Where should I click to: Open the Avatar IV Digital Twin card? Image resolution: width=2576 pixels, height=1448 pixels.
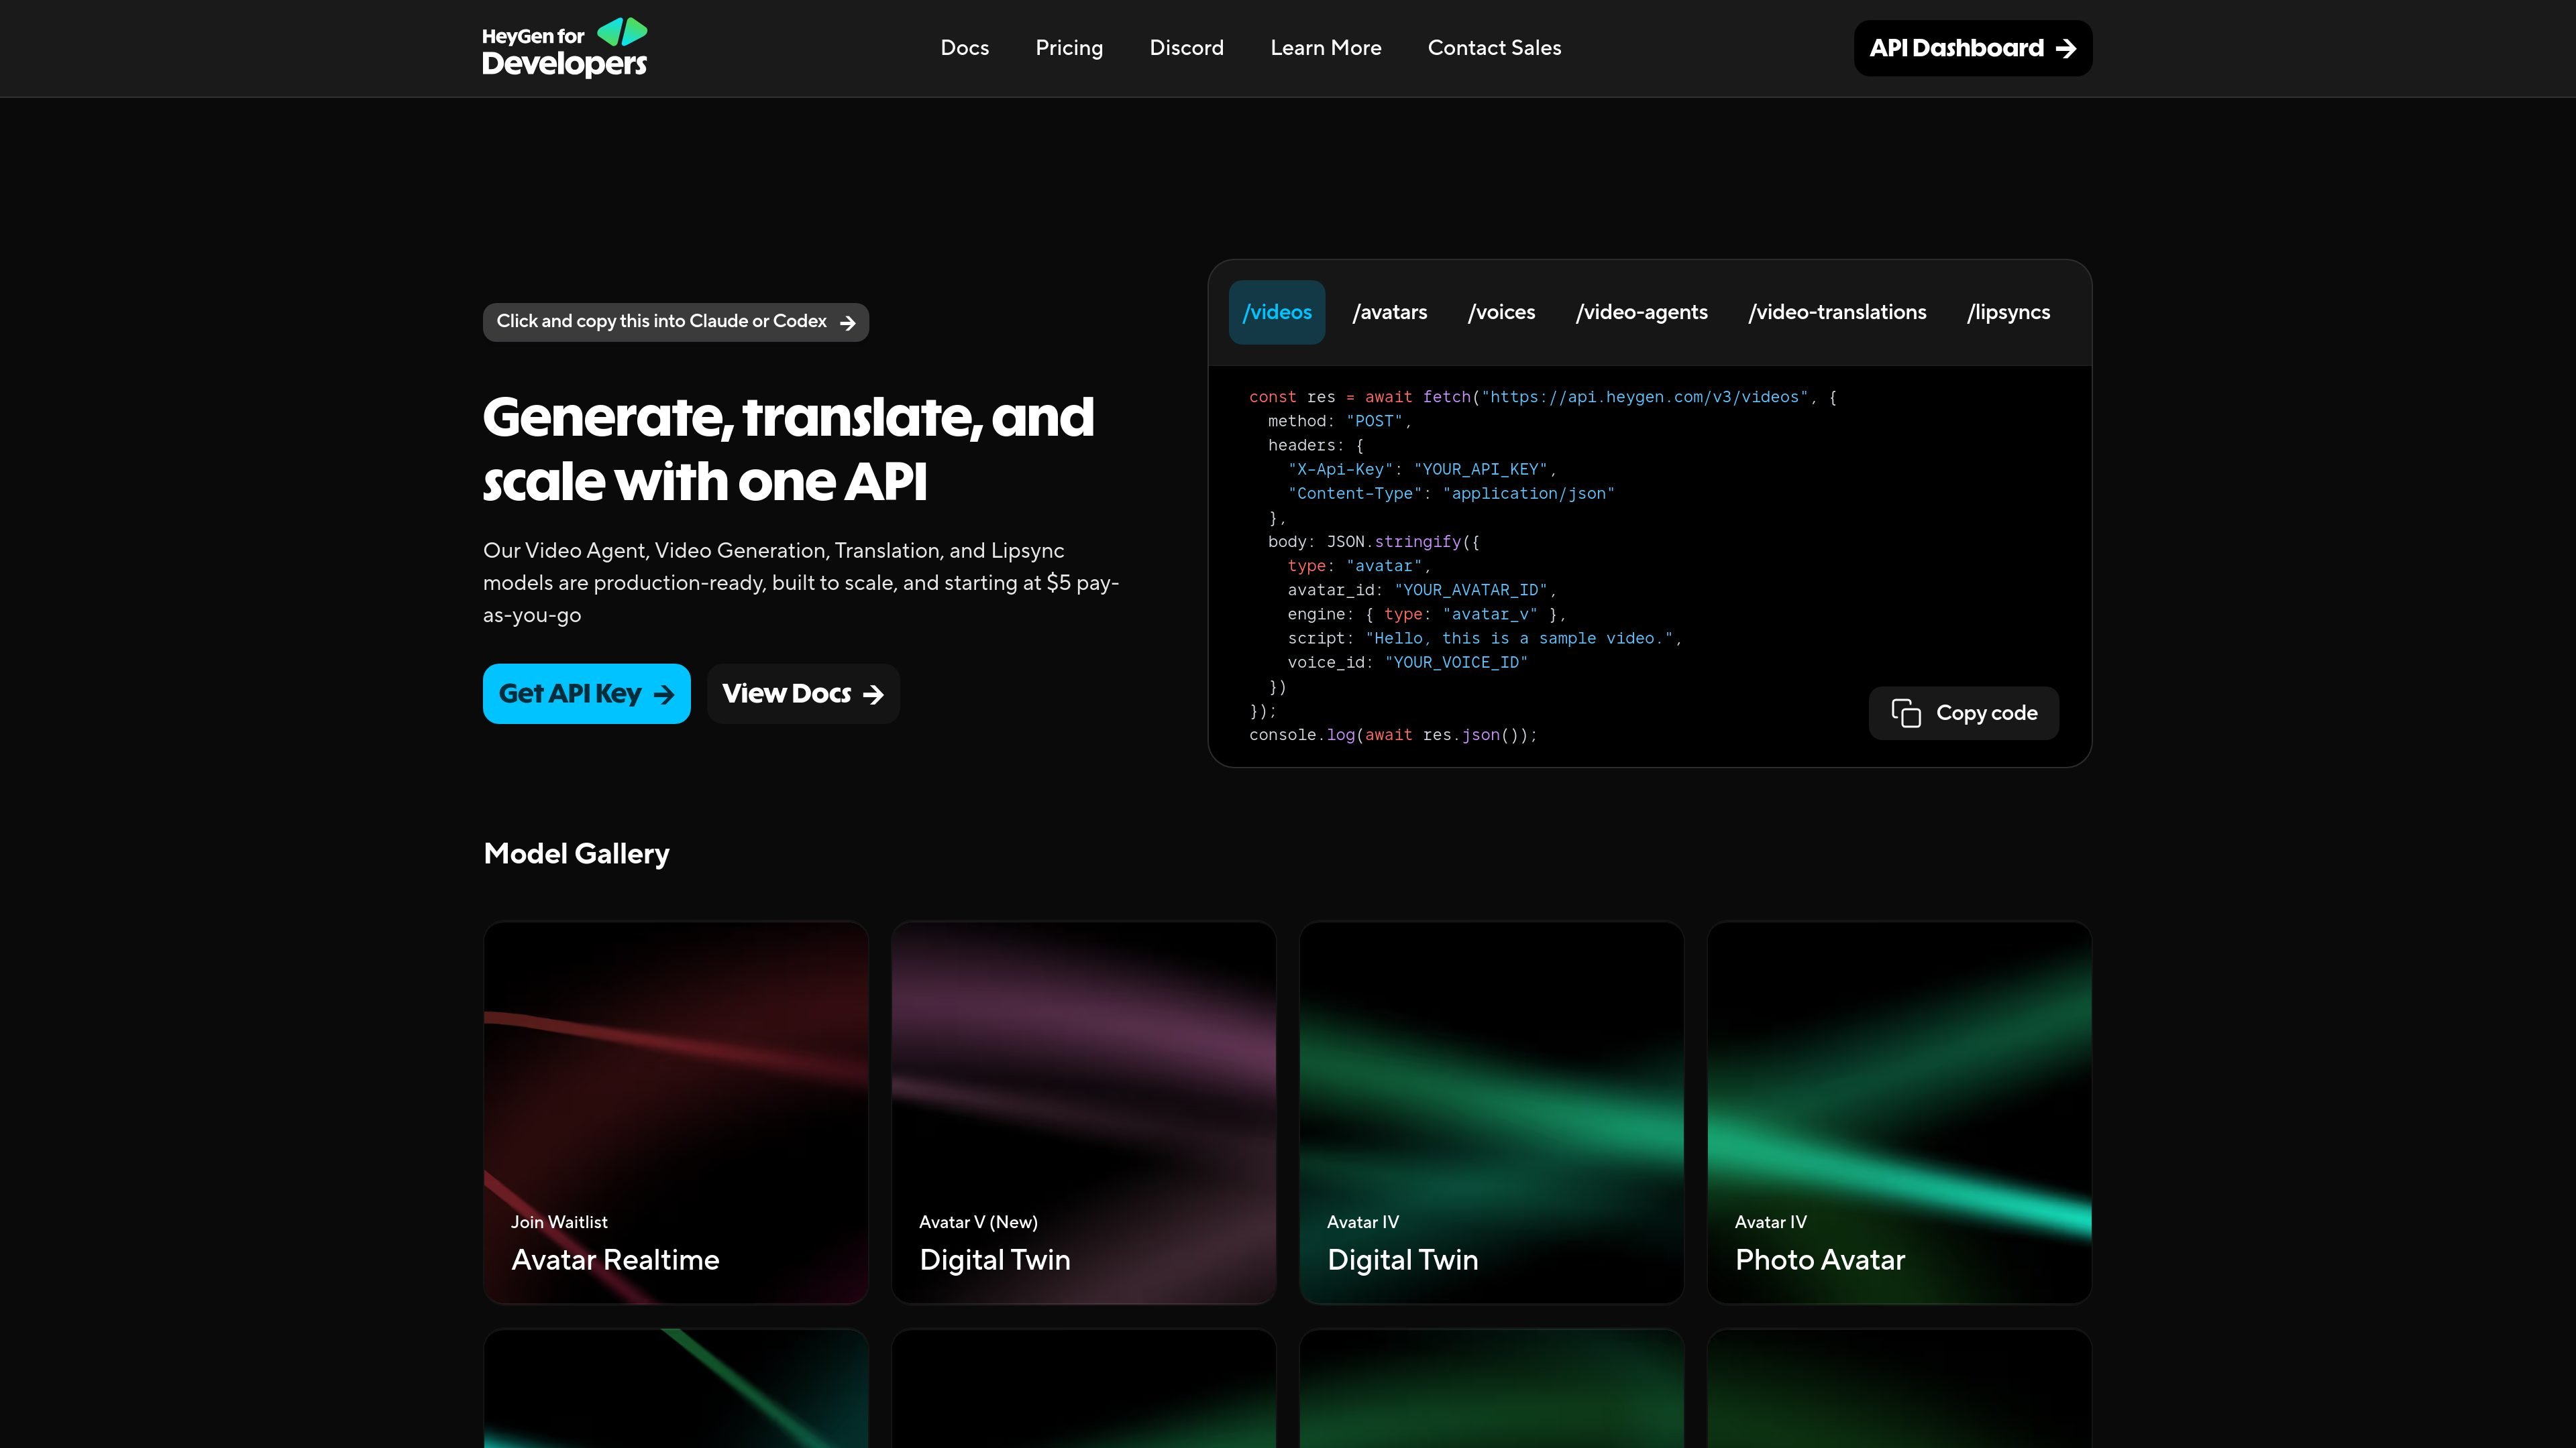(x=1491, y=1112)
